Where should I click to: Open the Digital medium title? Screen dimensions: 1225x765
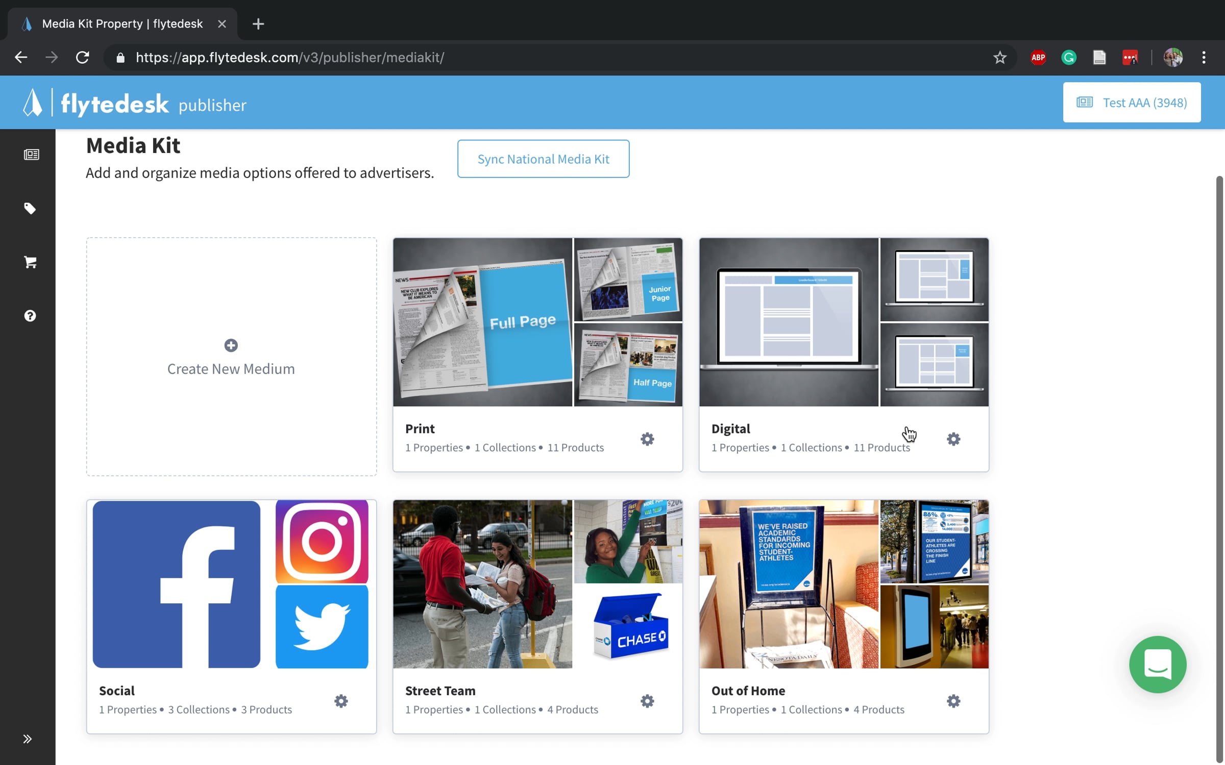(730, 429)
